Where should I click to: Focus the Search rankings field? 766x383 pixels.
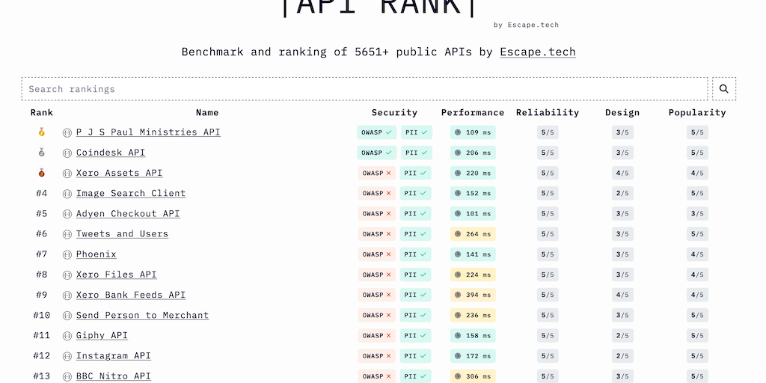364,89
